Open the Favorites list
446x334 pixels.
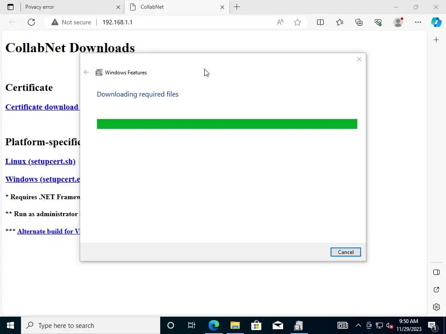point(340,22)
